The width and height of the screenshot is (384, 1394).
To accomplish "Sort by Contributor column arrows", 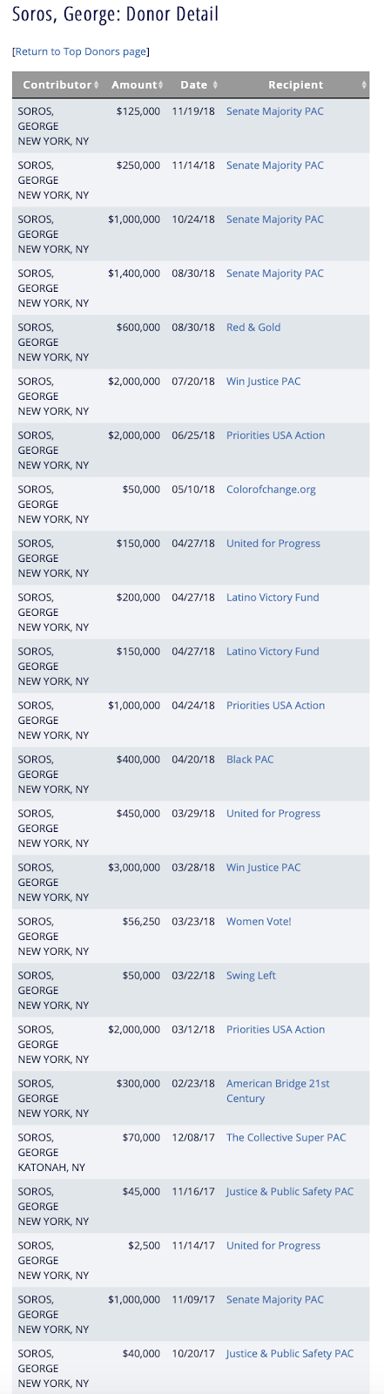I will pos(95,85).
